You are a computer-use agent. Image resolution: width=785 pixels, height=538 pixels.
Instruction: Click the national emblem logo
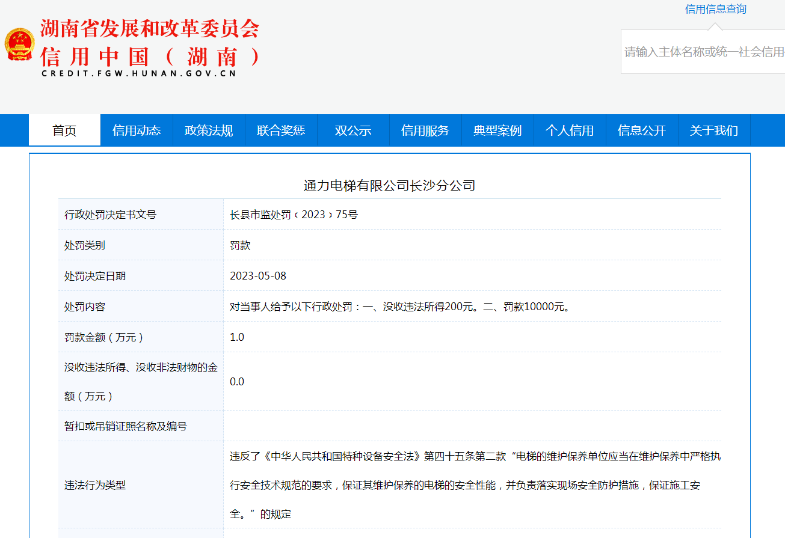[x=20, y=44]
